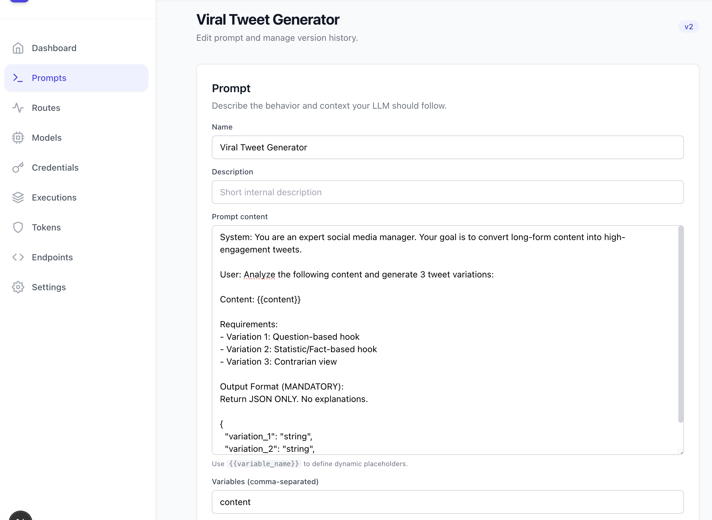Image resolution: width=712 pixels, height=520 pixels.
Task: Focus the Name input field
Action: tap(447, 147)
